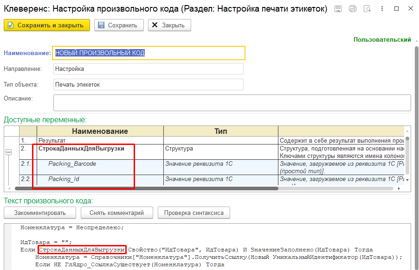Click the save diskette icon in title bar
The width and height of the screenshot is (419, 270).
tap(338, 9)
